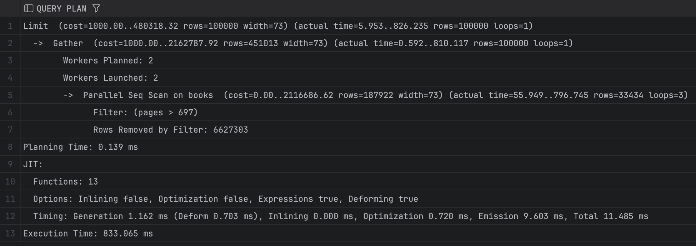
Task: Select the Workers Launched: 2 cell
Action: (x=110, y=78)
